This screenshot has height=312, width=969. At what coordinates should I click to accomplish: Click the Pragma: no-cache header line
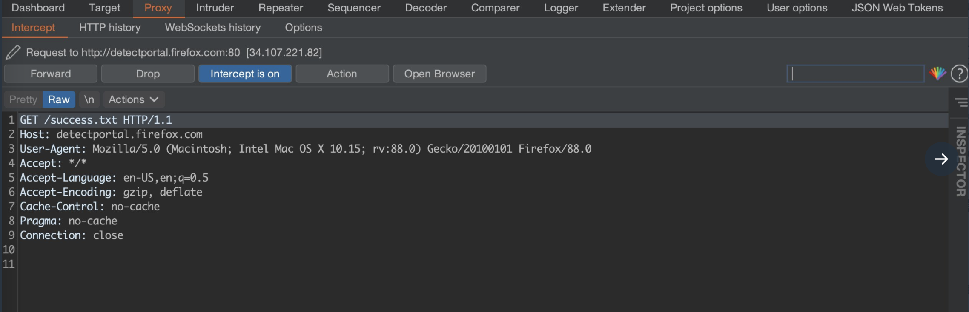coord(69,221)
